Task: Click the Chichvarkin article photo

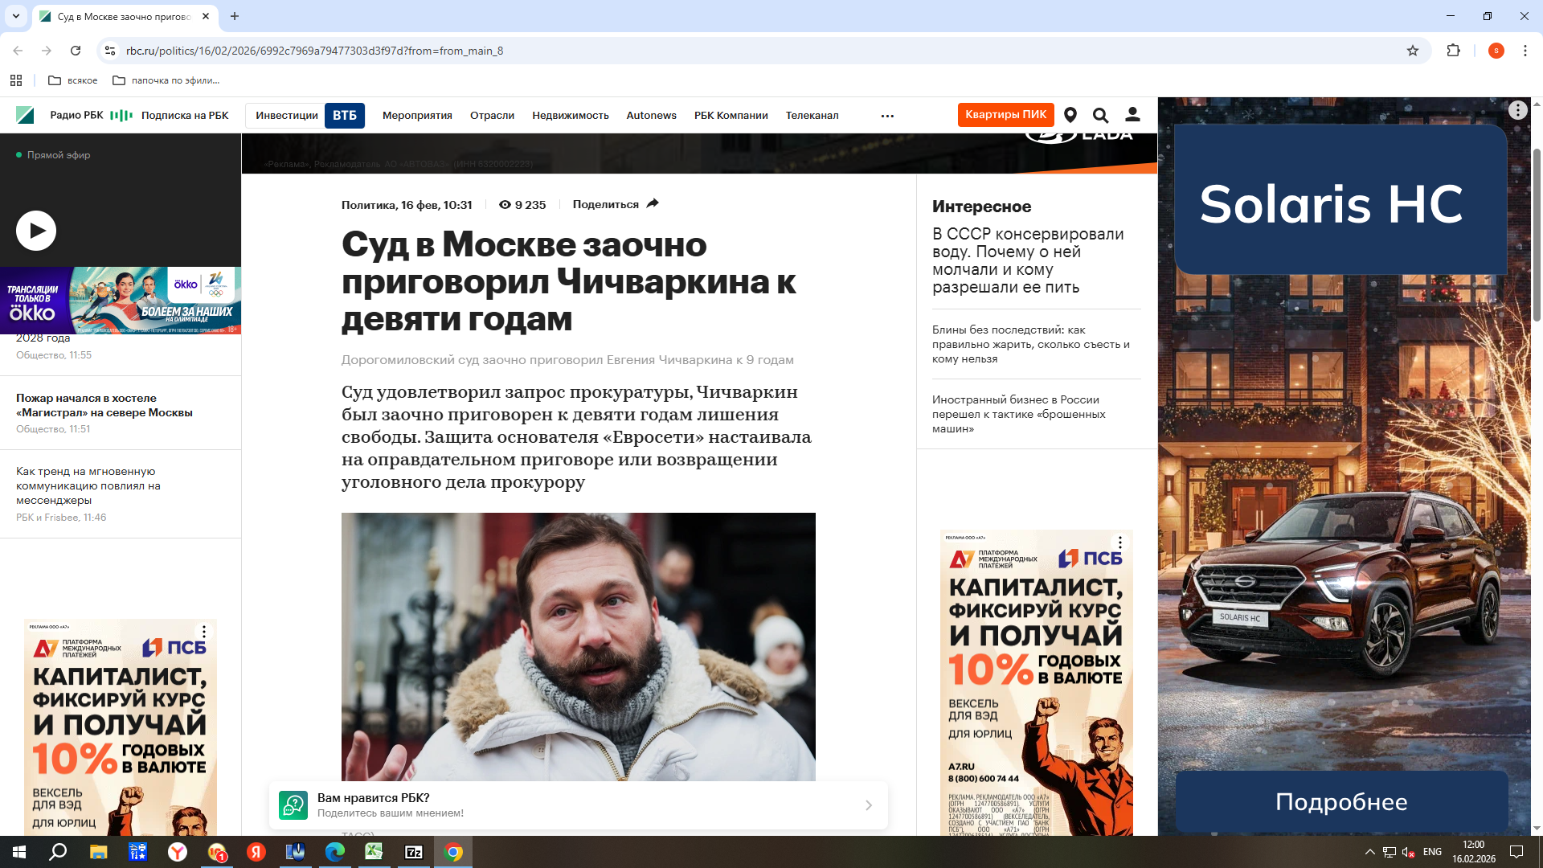Action: [x=579, y=647]
